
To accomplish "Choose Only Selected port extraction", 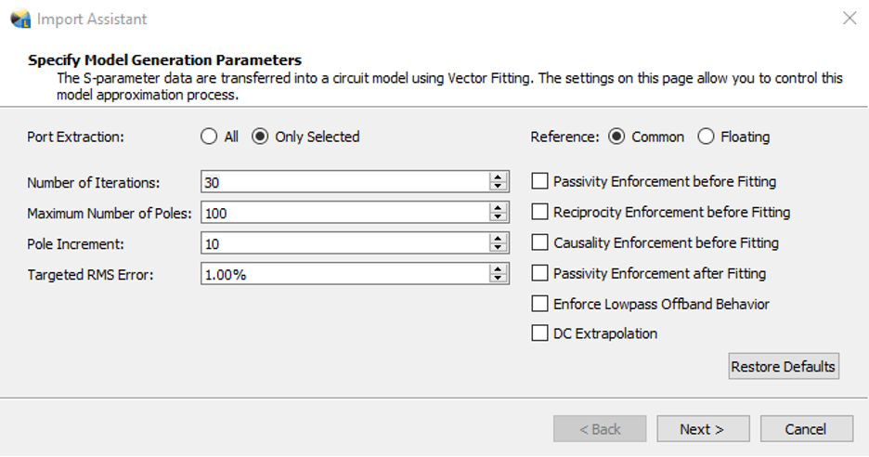I will click(x=261, y=137).
